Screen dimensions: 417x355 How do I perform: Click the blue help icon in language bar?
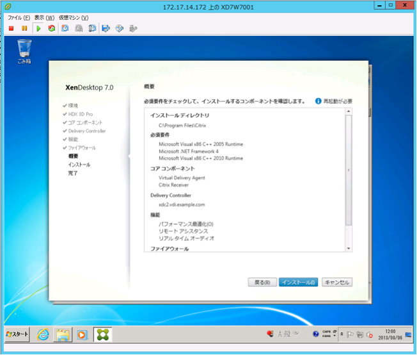316,334
